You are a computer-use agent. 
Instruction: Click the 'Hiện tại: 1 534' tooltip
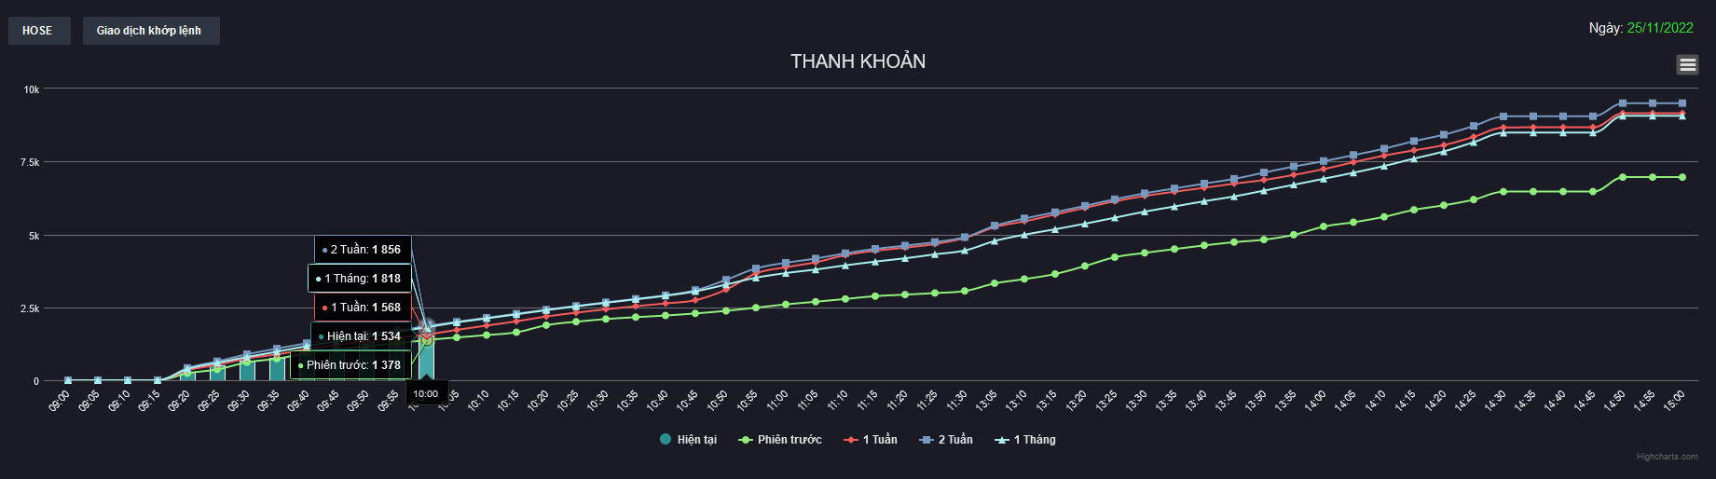361,336
